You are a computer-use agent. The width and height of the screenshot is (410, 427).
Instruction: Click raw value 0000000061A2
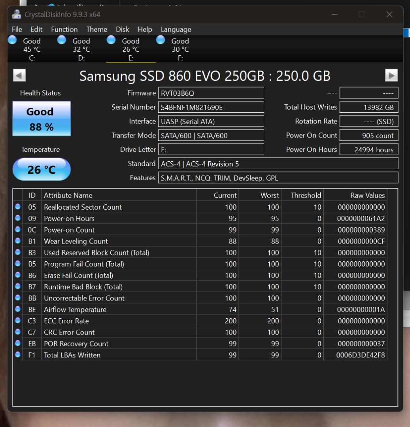361,218
